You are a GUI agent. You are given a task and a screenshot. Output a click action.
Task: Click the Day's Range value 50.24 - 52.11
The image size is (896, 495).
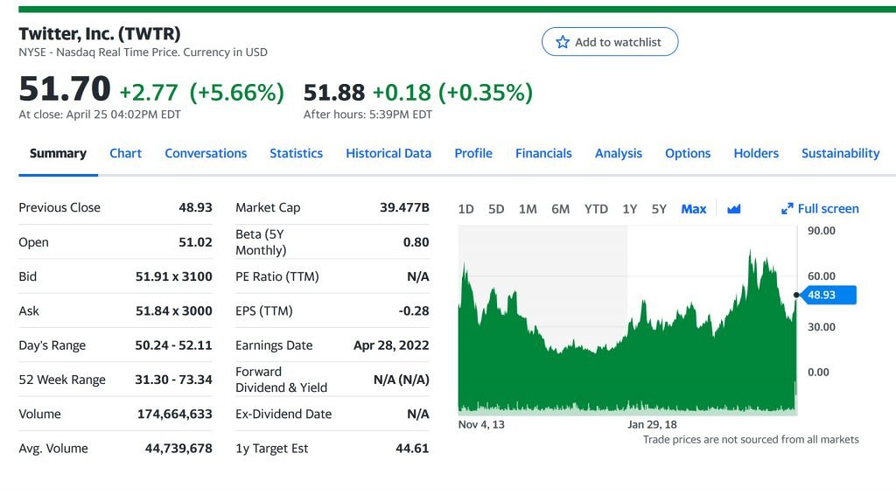[x=174, y=345]
